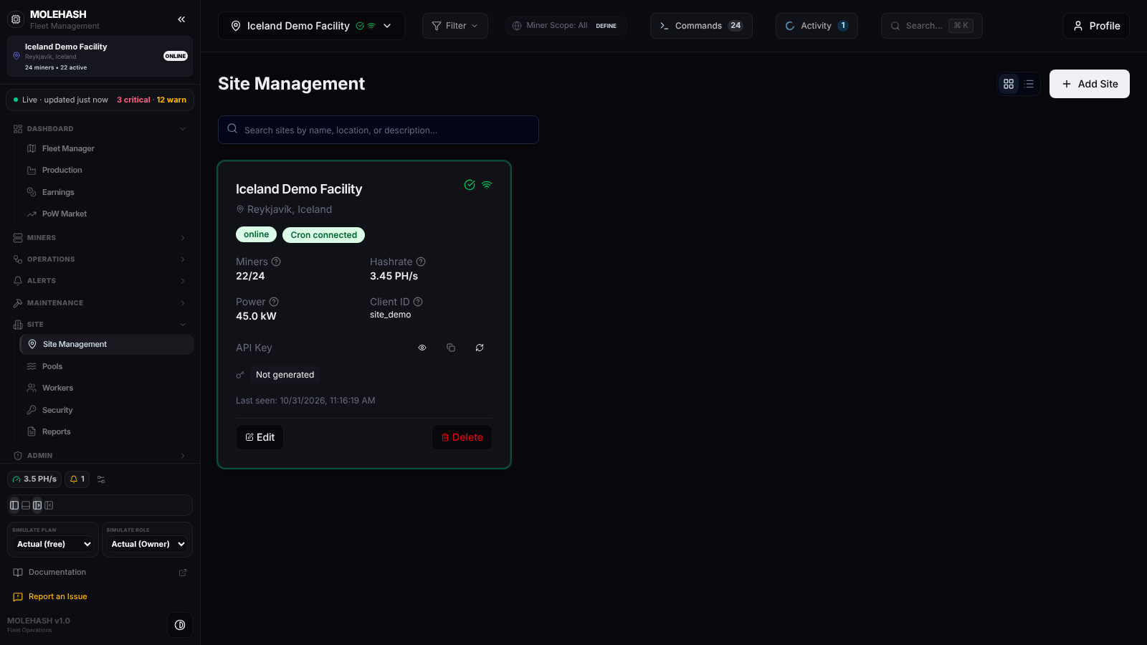Expand the Admin sidebar section
Viewport: 1147px width, 645px height.
pyautogui.click(x=100, y=456)
